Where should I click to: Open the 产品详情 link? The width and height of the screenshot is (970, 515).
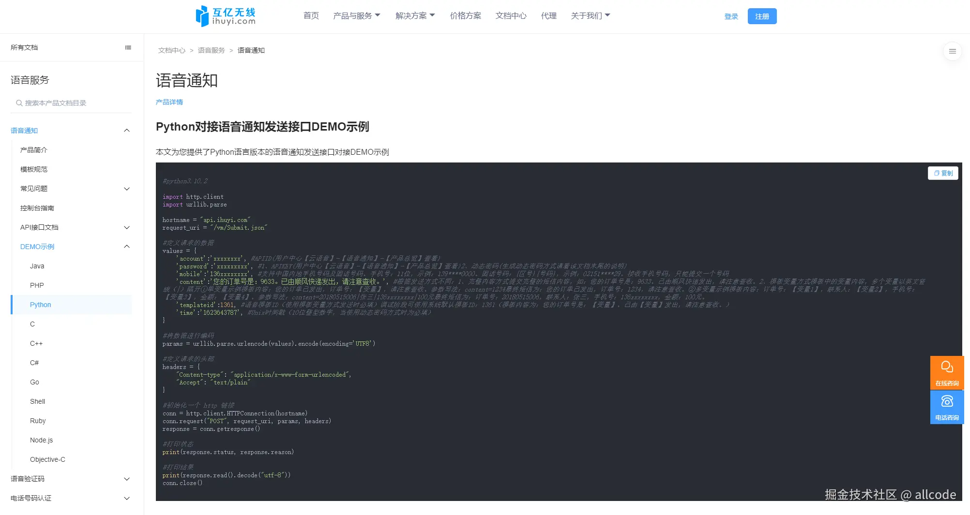(169, 102)
